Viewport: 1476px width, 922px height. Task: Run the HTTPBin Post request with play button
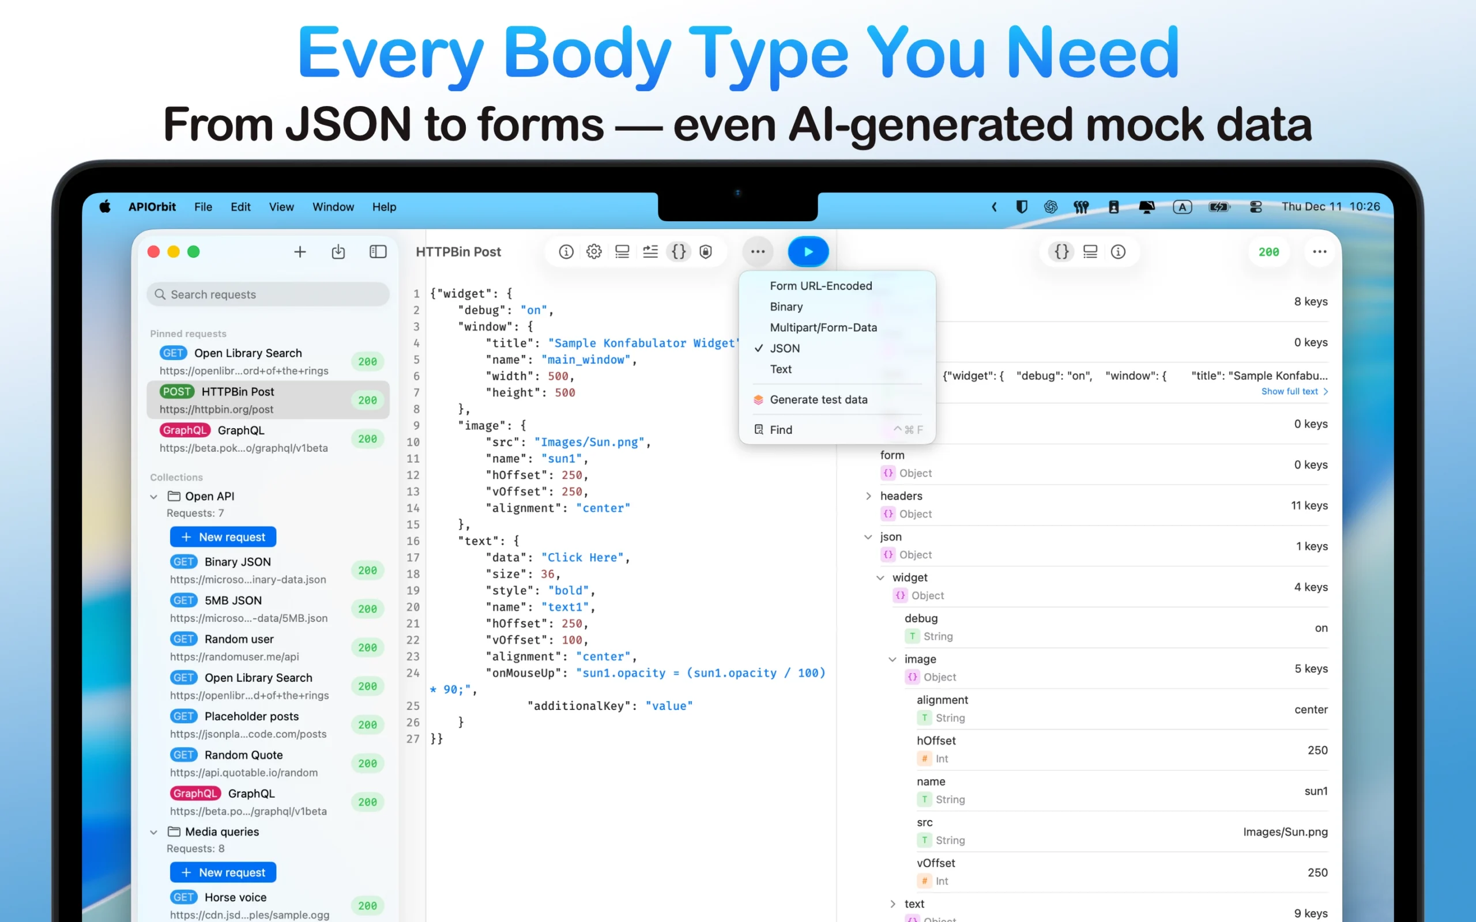pos(808,251)
